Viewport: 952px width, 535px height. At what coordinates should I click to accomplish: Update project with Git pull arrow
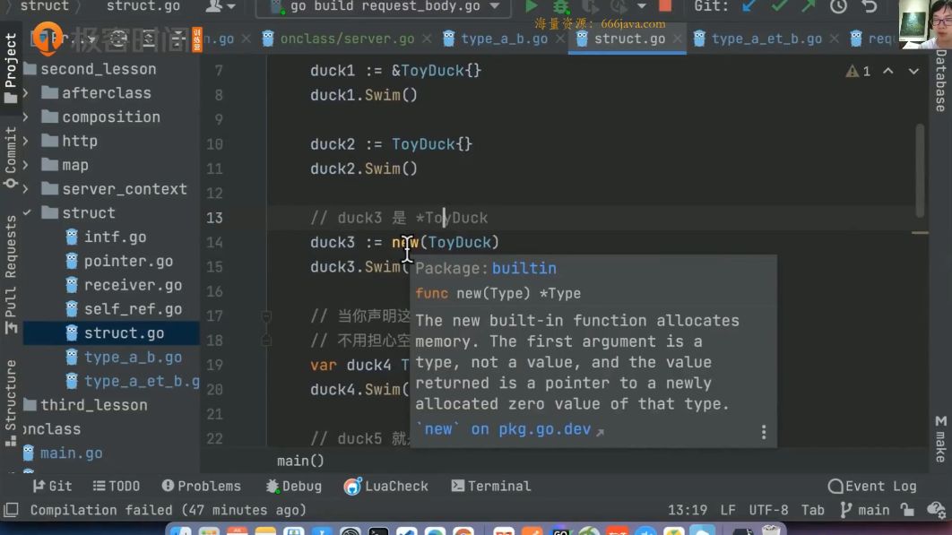(x=749, y=6)
